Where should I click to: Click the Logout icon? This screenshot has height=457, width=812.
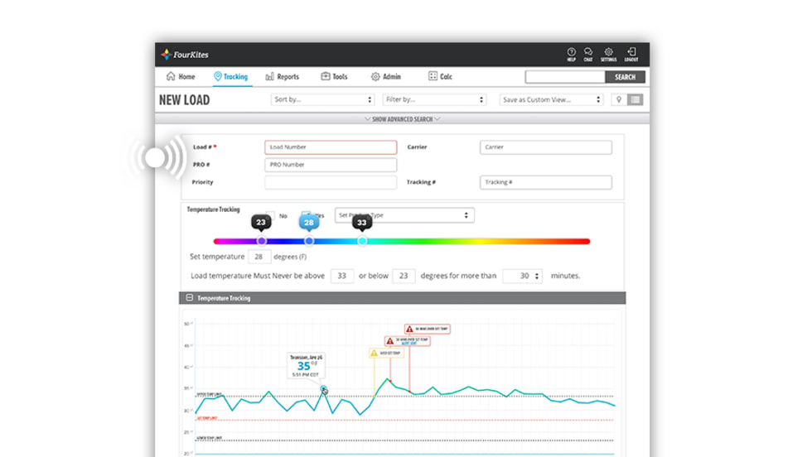coord(631,53)
